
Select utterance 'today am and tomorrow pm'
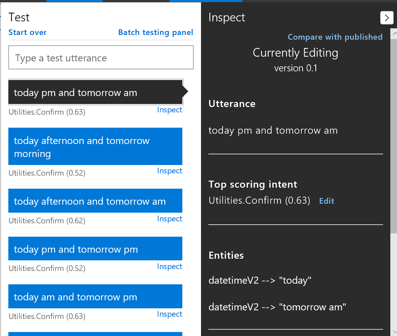click(95, 296)
